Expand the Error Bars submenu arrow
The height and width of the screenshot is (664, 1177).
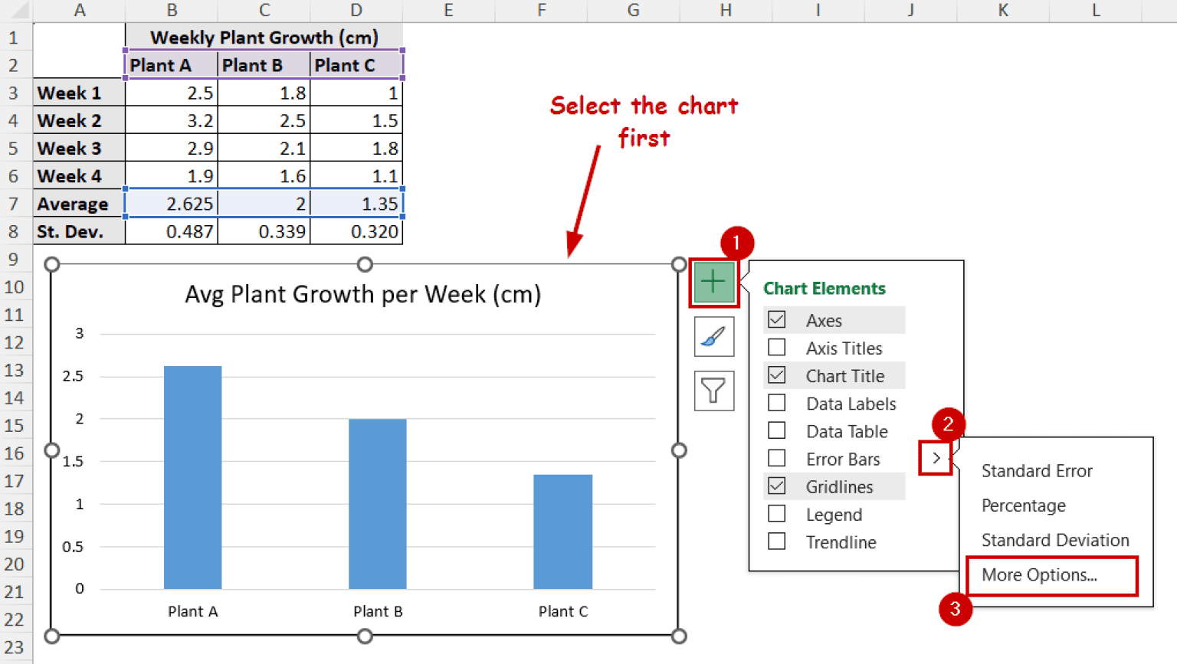(935, 457)
